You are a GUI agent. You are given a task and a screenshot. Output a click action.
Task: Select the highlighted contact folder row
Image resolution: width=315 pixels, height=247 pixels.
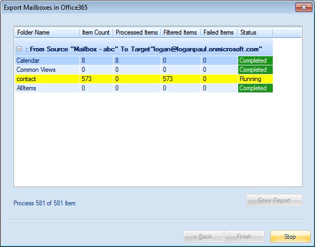coord(144,79)
